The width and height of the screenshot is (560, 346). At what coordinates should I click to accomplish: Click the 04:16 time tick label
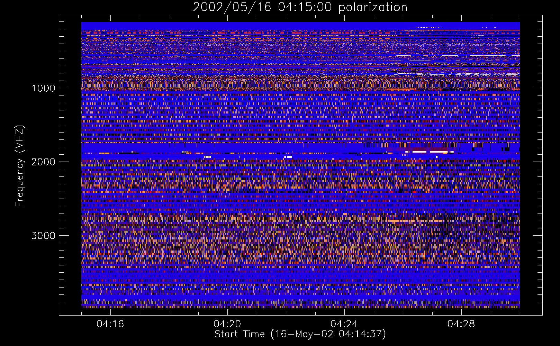(x=110, y=324)
